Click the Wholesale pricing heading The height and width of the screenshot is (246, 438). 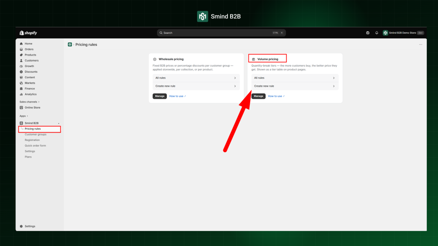tap(171, 59)
